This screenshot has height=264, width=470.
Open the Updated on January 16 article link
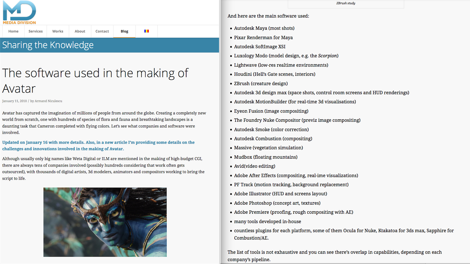point(98,146)
